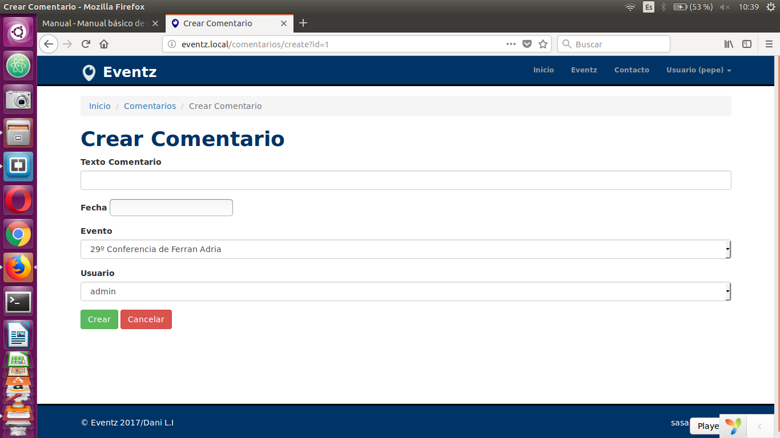Screen dimensions: 780x438
Task: Click the "Crear Comentario" page heading
Action: 183,139
